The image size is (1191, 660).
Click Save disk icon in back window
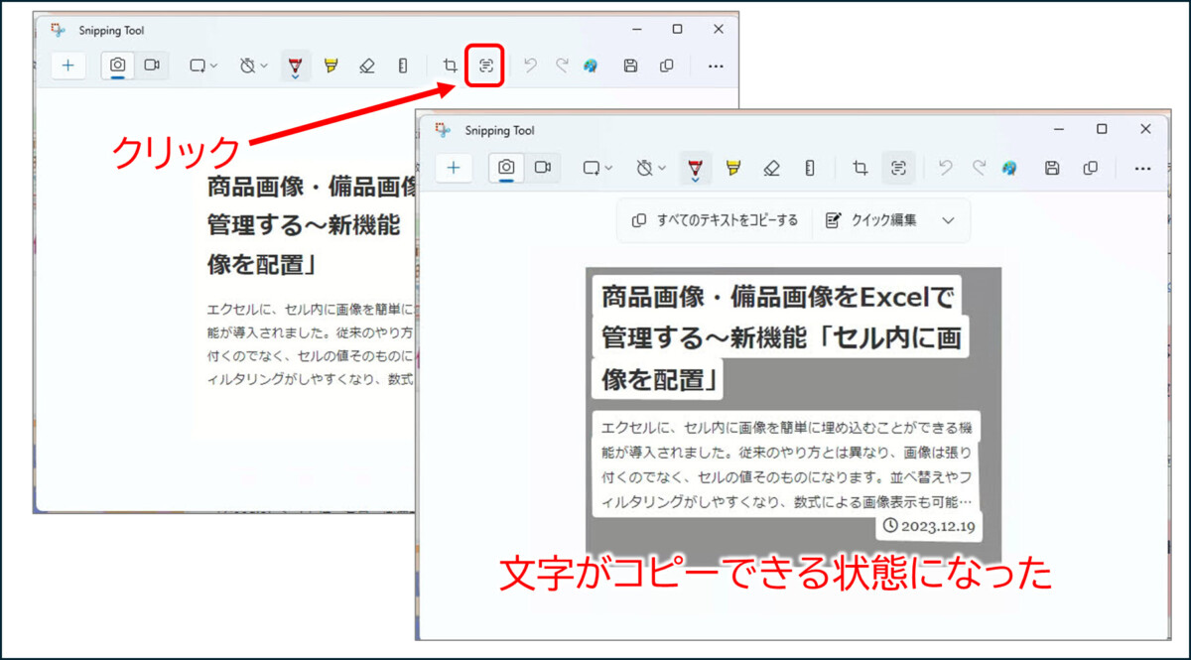630,66
